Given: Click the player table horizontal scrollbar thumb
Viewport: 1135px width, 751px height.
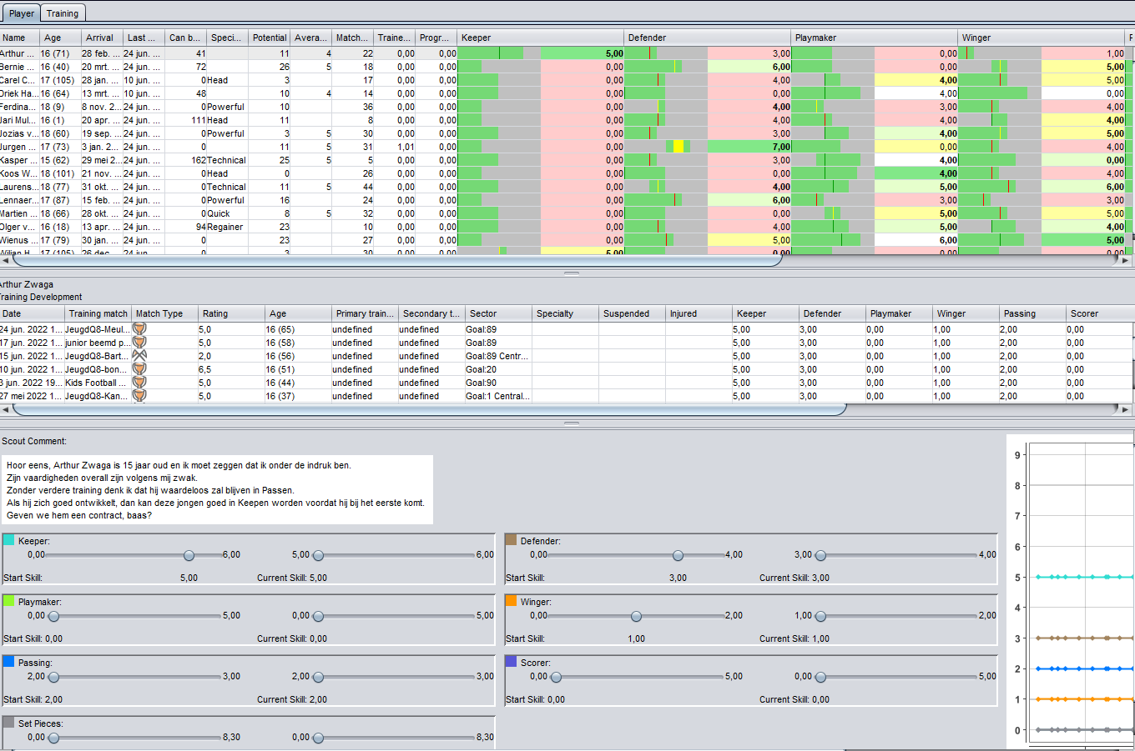Looking at the screenshot, I should point(397,260).
